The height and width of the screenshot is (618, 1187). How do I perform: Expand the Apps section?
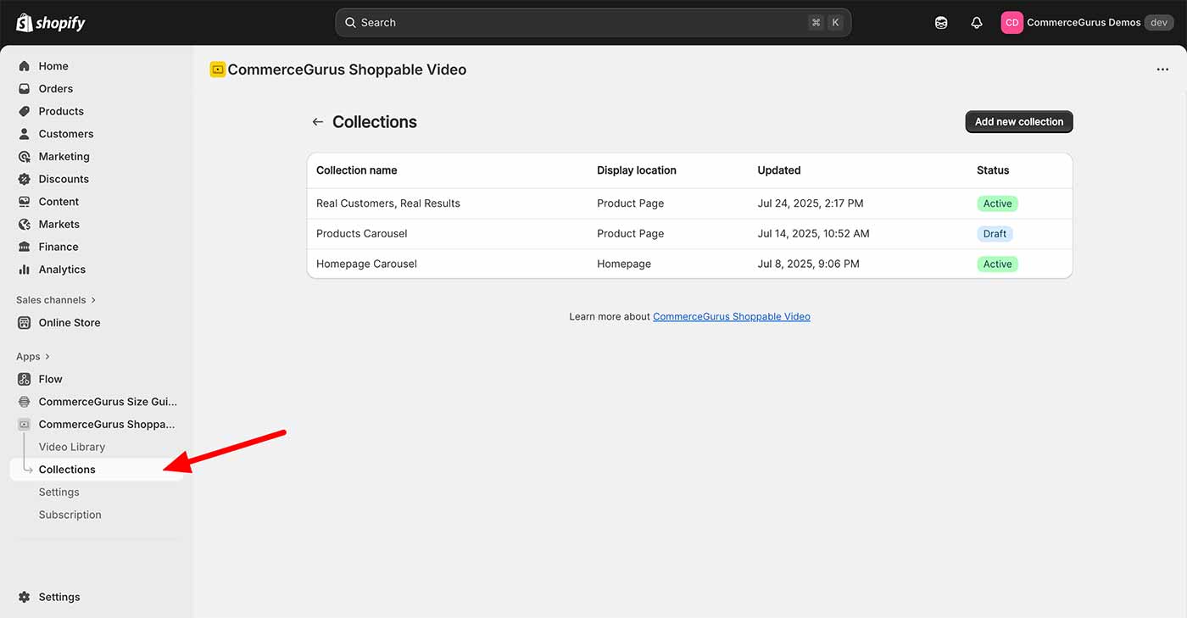[x=28, y=356]
